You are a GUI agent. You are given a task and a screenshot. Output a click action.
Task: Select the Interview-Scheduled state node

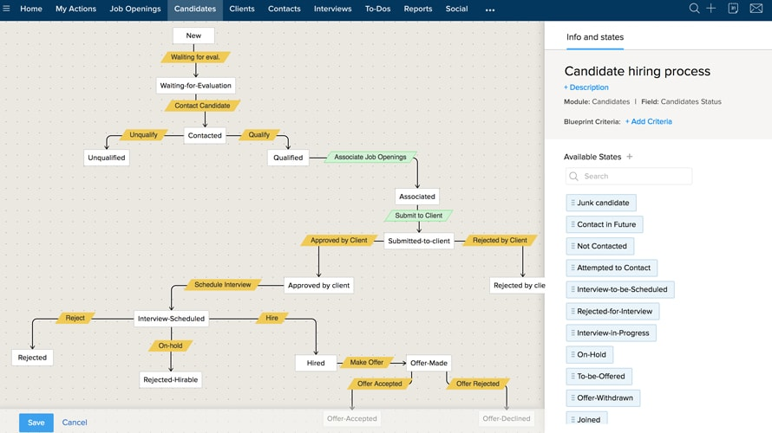[x=171, y=319]
